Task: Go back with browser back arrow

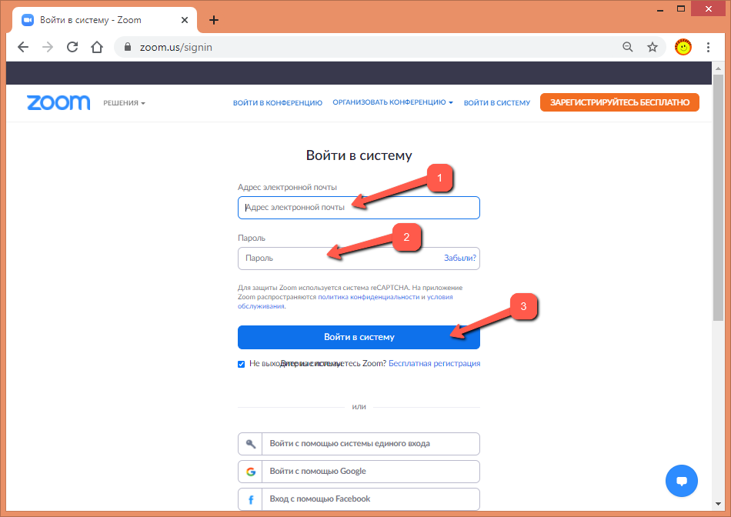Action: pos(23,47)
